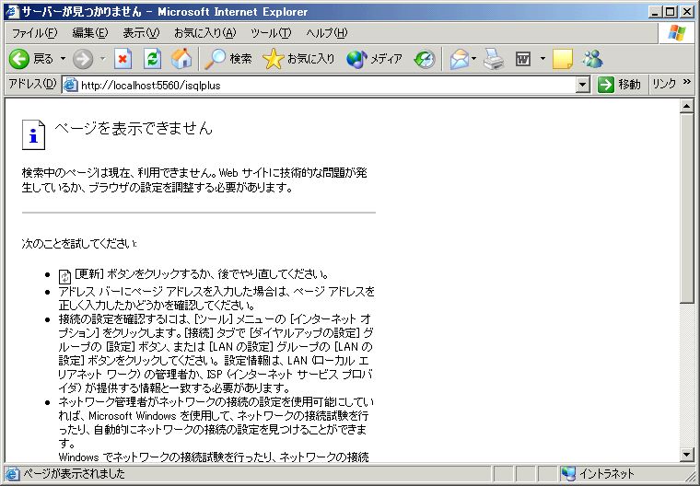This screenshot has width=700, height=486.
Task: Click the page icon in the address bar
Action: click(71, 85)
